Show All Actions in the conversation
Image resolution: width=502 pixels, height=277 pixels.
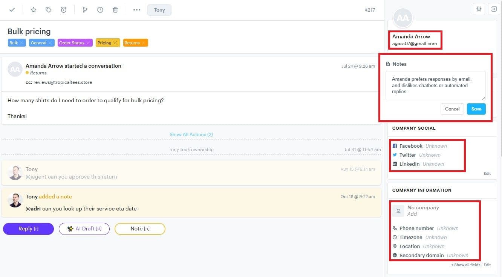pos(191,134)
